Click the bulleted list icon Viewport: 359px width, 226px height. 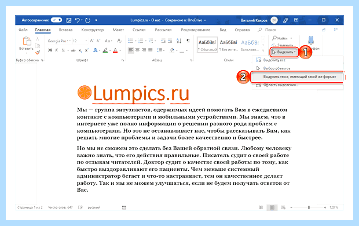tap(131, 41)
